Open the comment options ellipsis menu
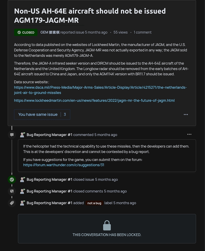 (189, 134)
